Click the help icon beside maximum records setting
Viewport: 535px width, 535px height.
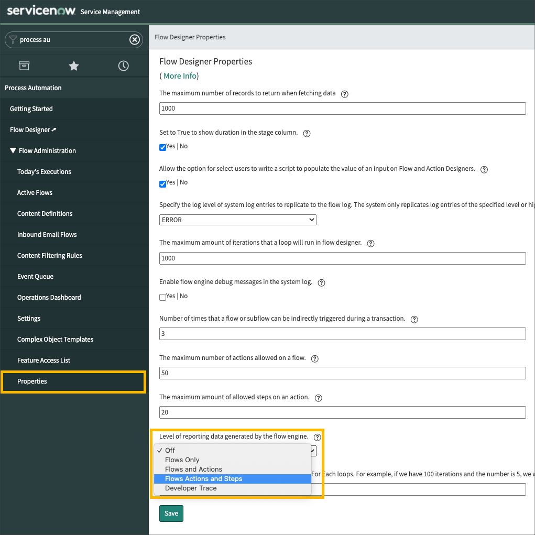point(344,94)
